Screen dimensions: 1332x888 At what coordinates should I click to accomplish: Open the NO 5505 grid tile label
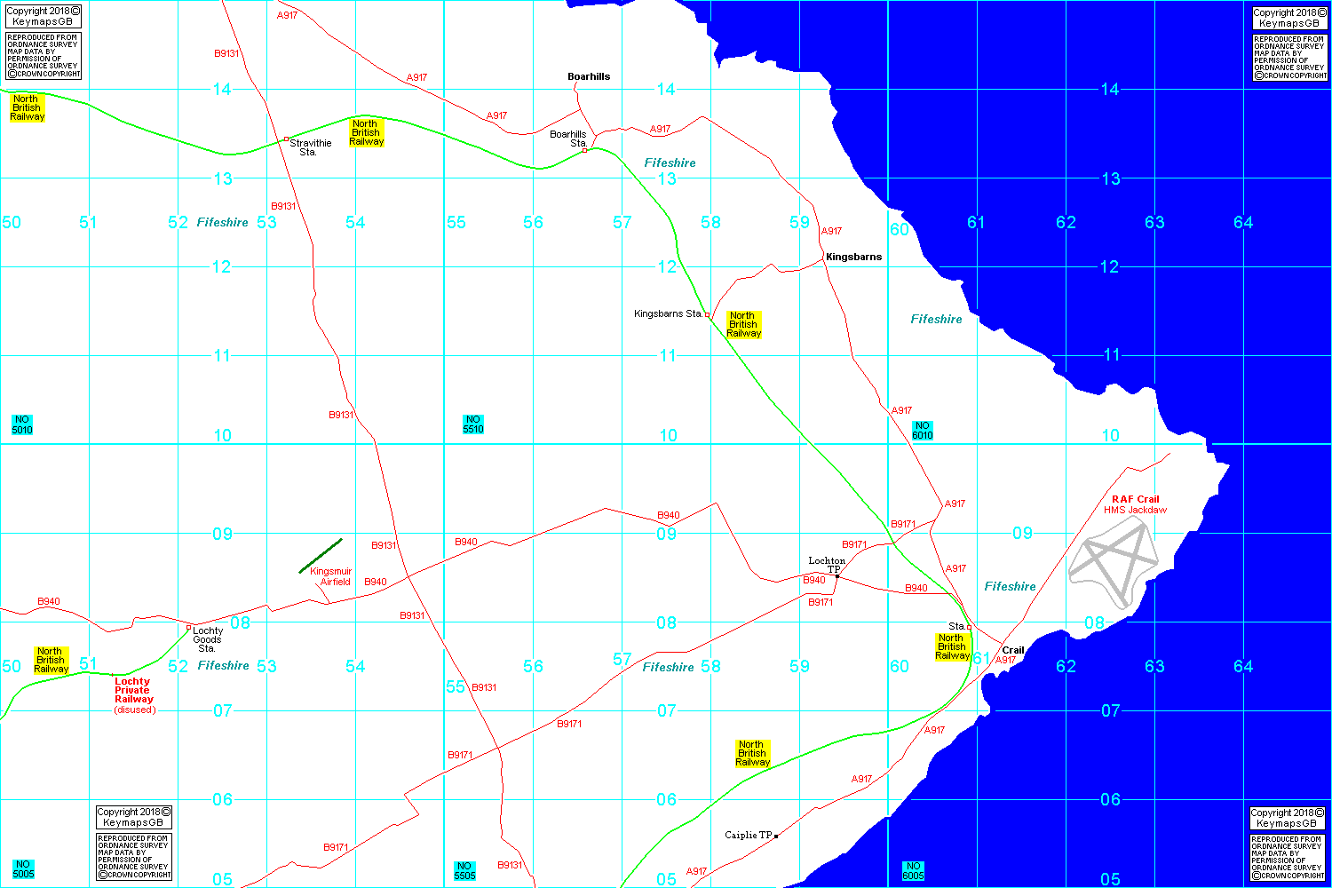[464, 870]
